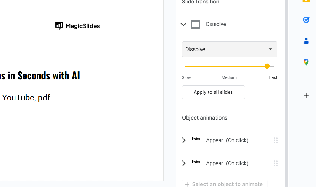Viewport: 316px width, 187px height.
Task: Click the Apply to all slides button
Action: [213, 92]
